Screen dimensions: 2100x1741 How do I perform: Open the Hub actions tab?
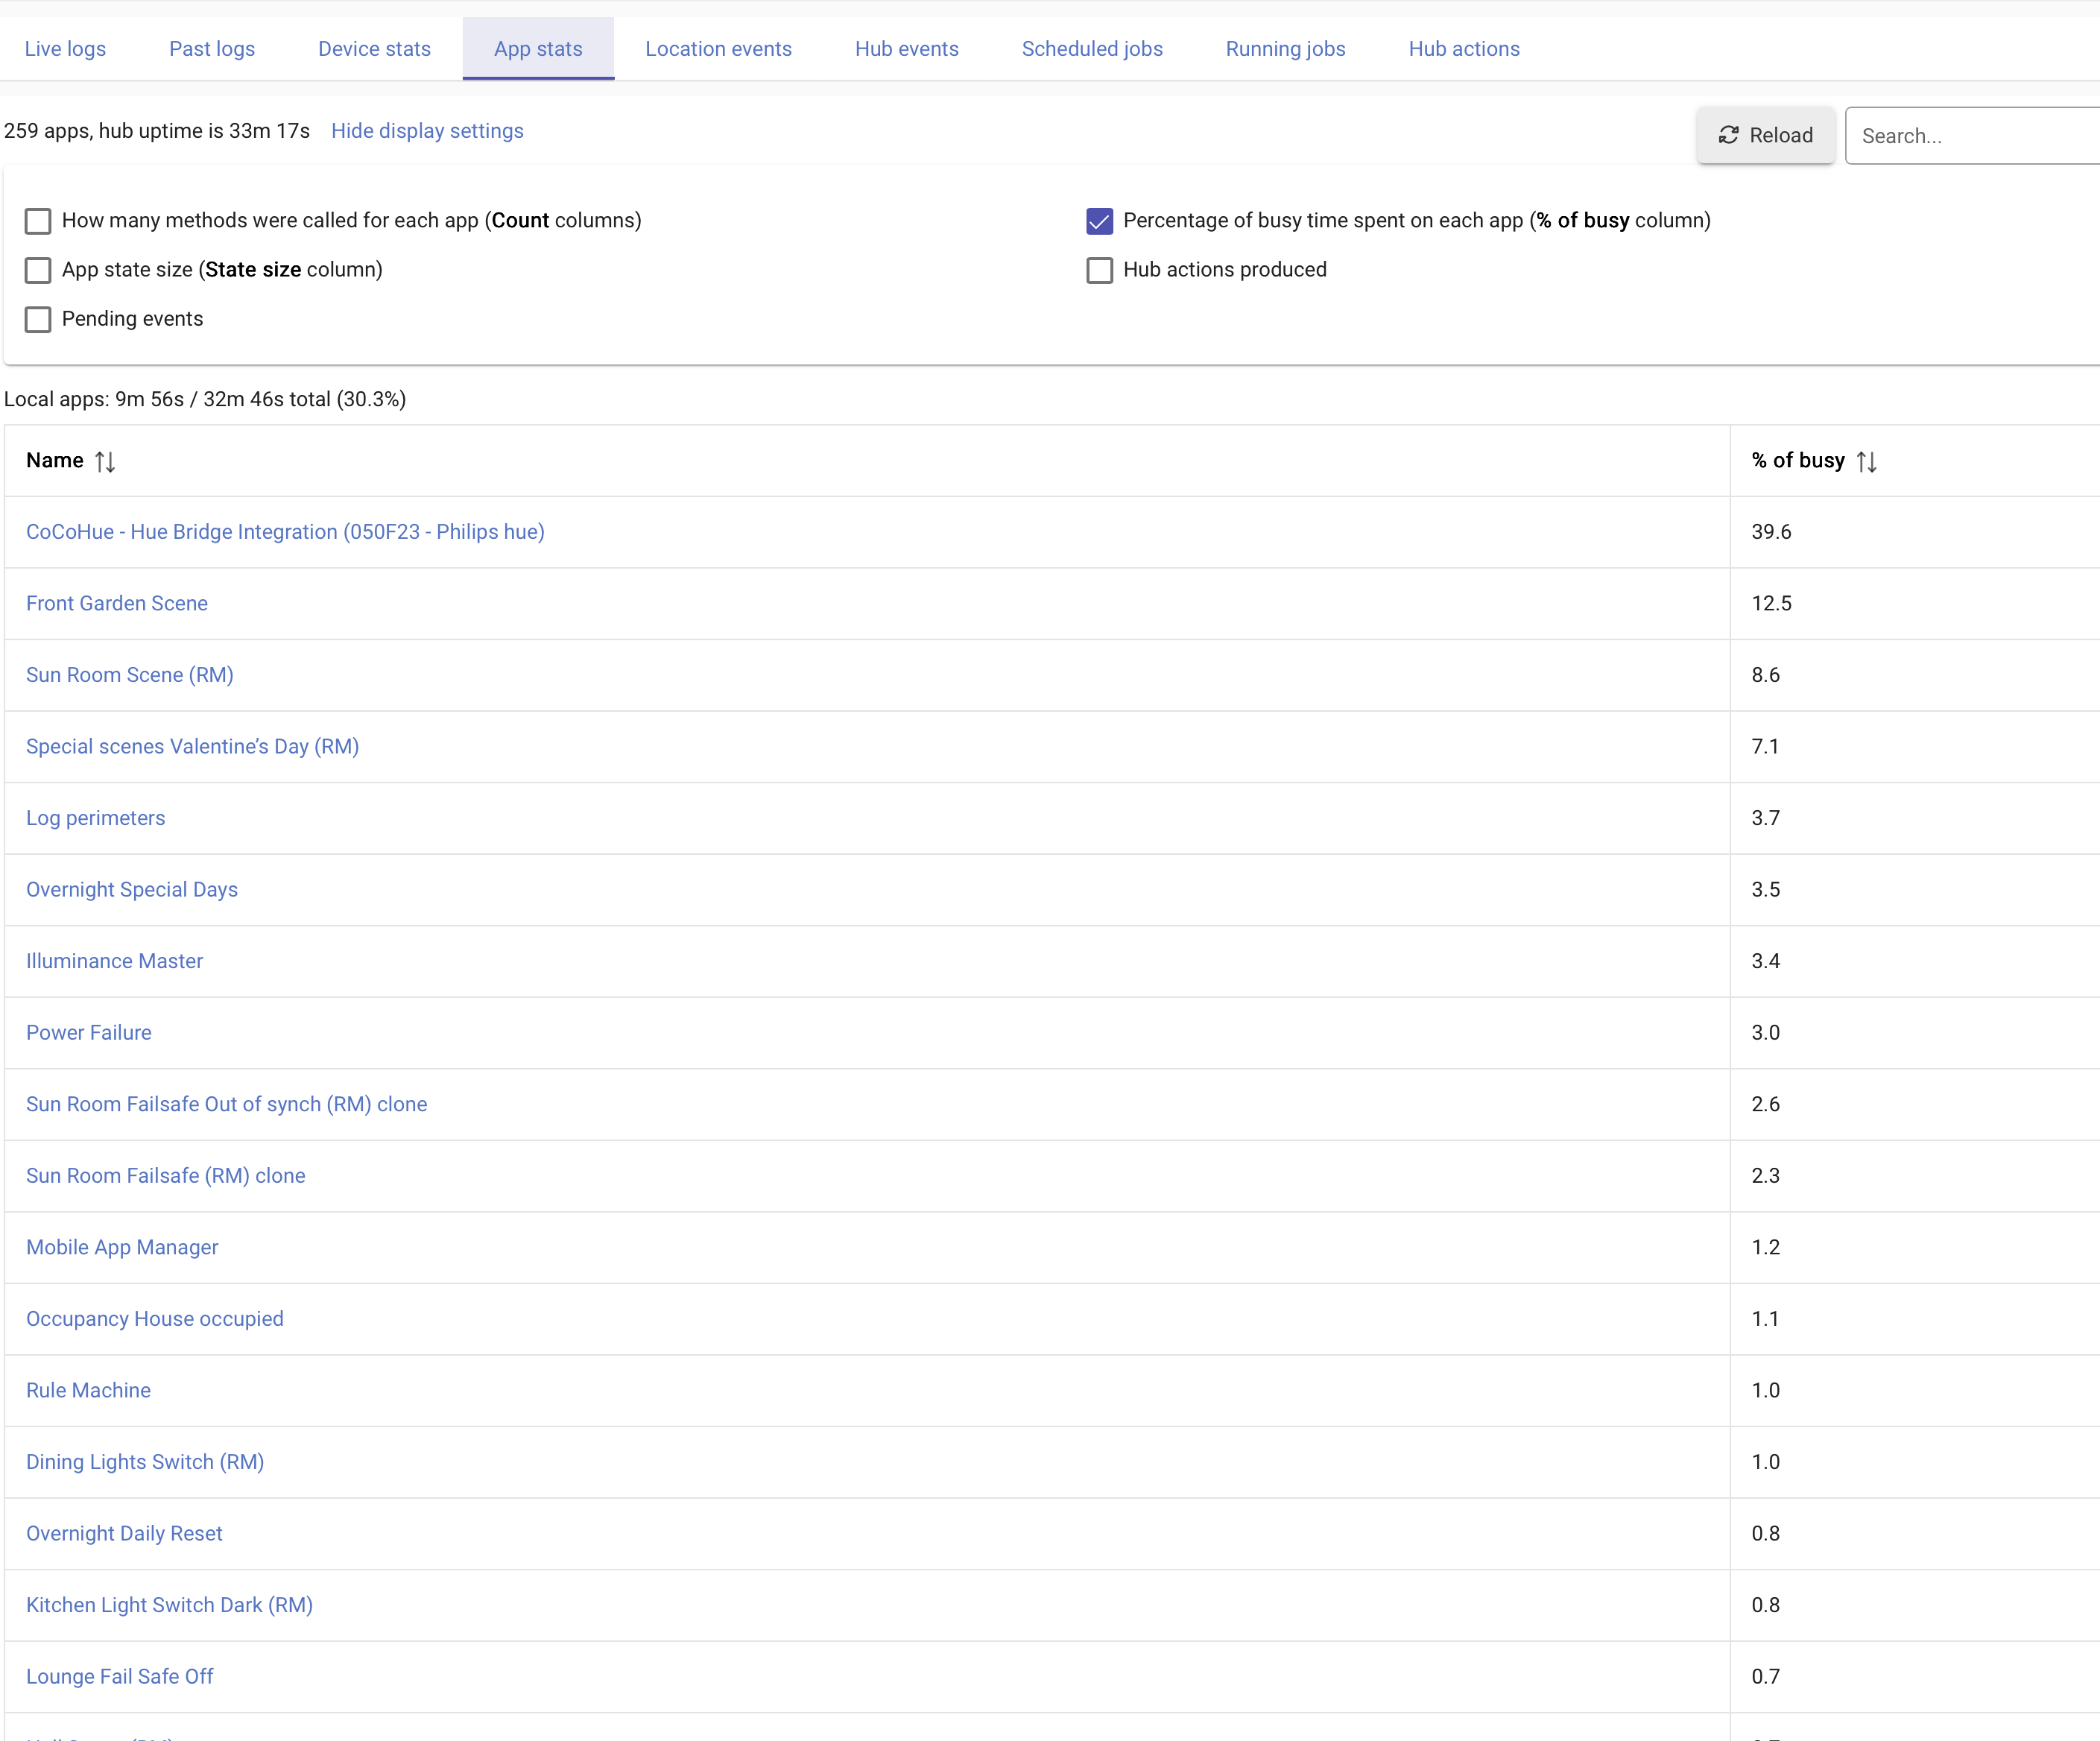[1463, 49]
